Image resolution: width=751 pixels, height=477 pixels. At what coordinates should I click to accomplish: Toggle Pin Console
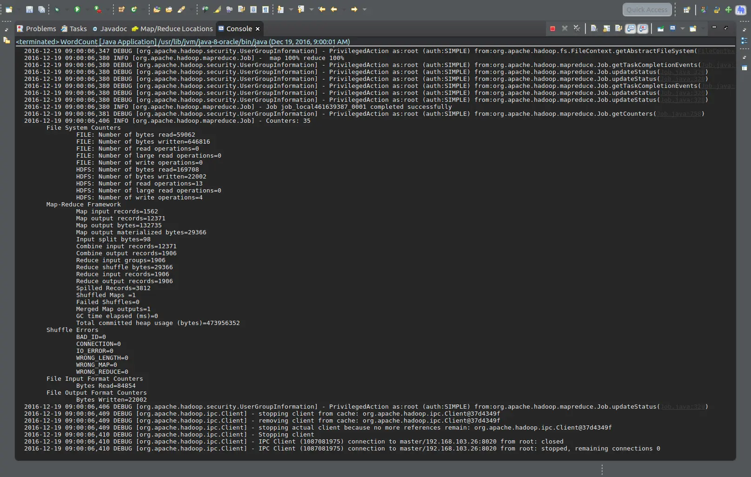(660, 28)
